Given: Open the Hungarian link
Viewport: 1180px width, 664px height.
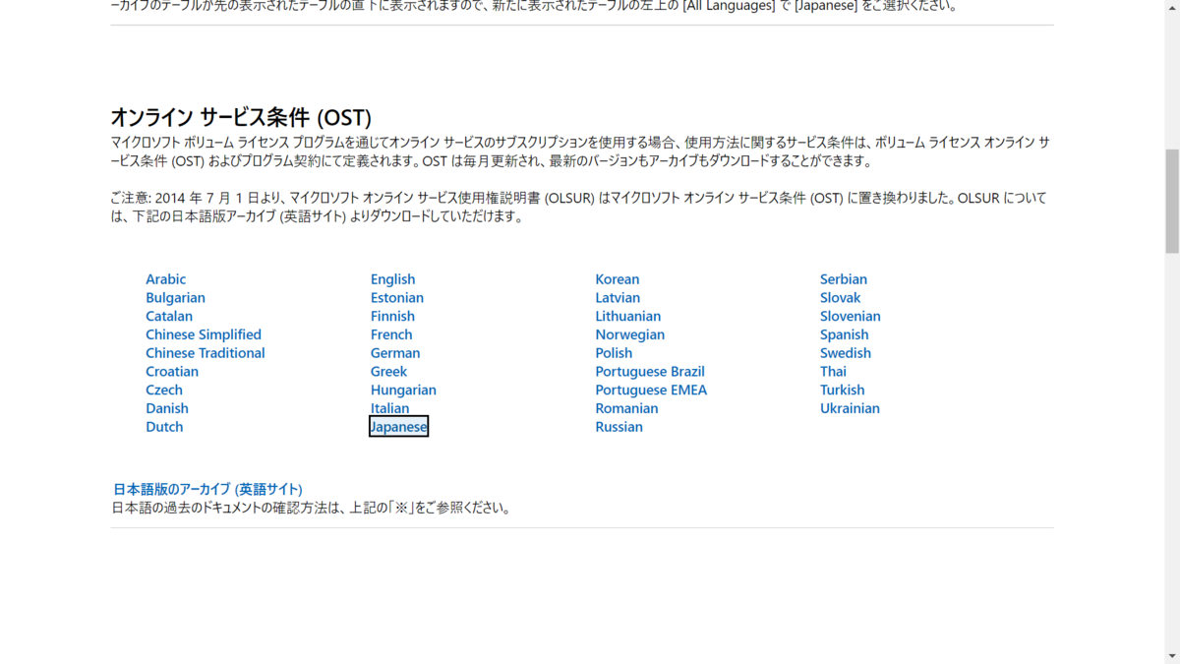Looking at the screenshot, I should 403,391.
